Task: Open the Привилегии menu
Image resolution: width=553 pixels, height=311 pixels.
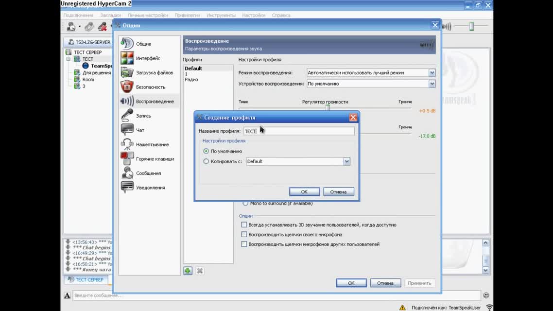Action: point(187,15)
